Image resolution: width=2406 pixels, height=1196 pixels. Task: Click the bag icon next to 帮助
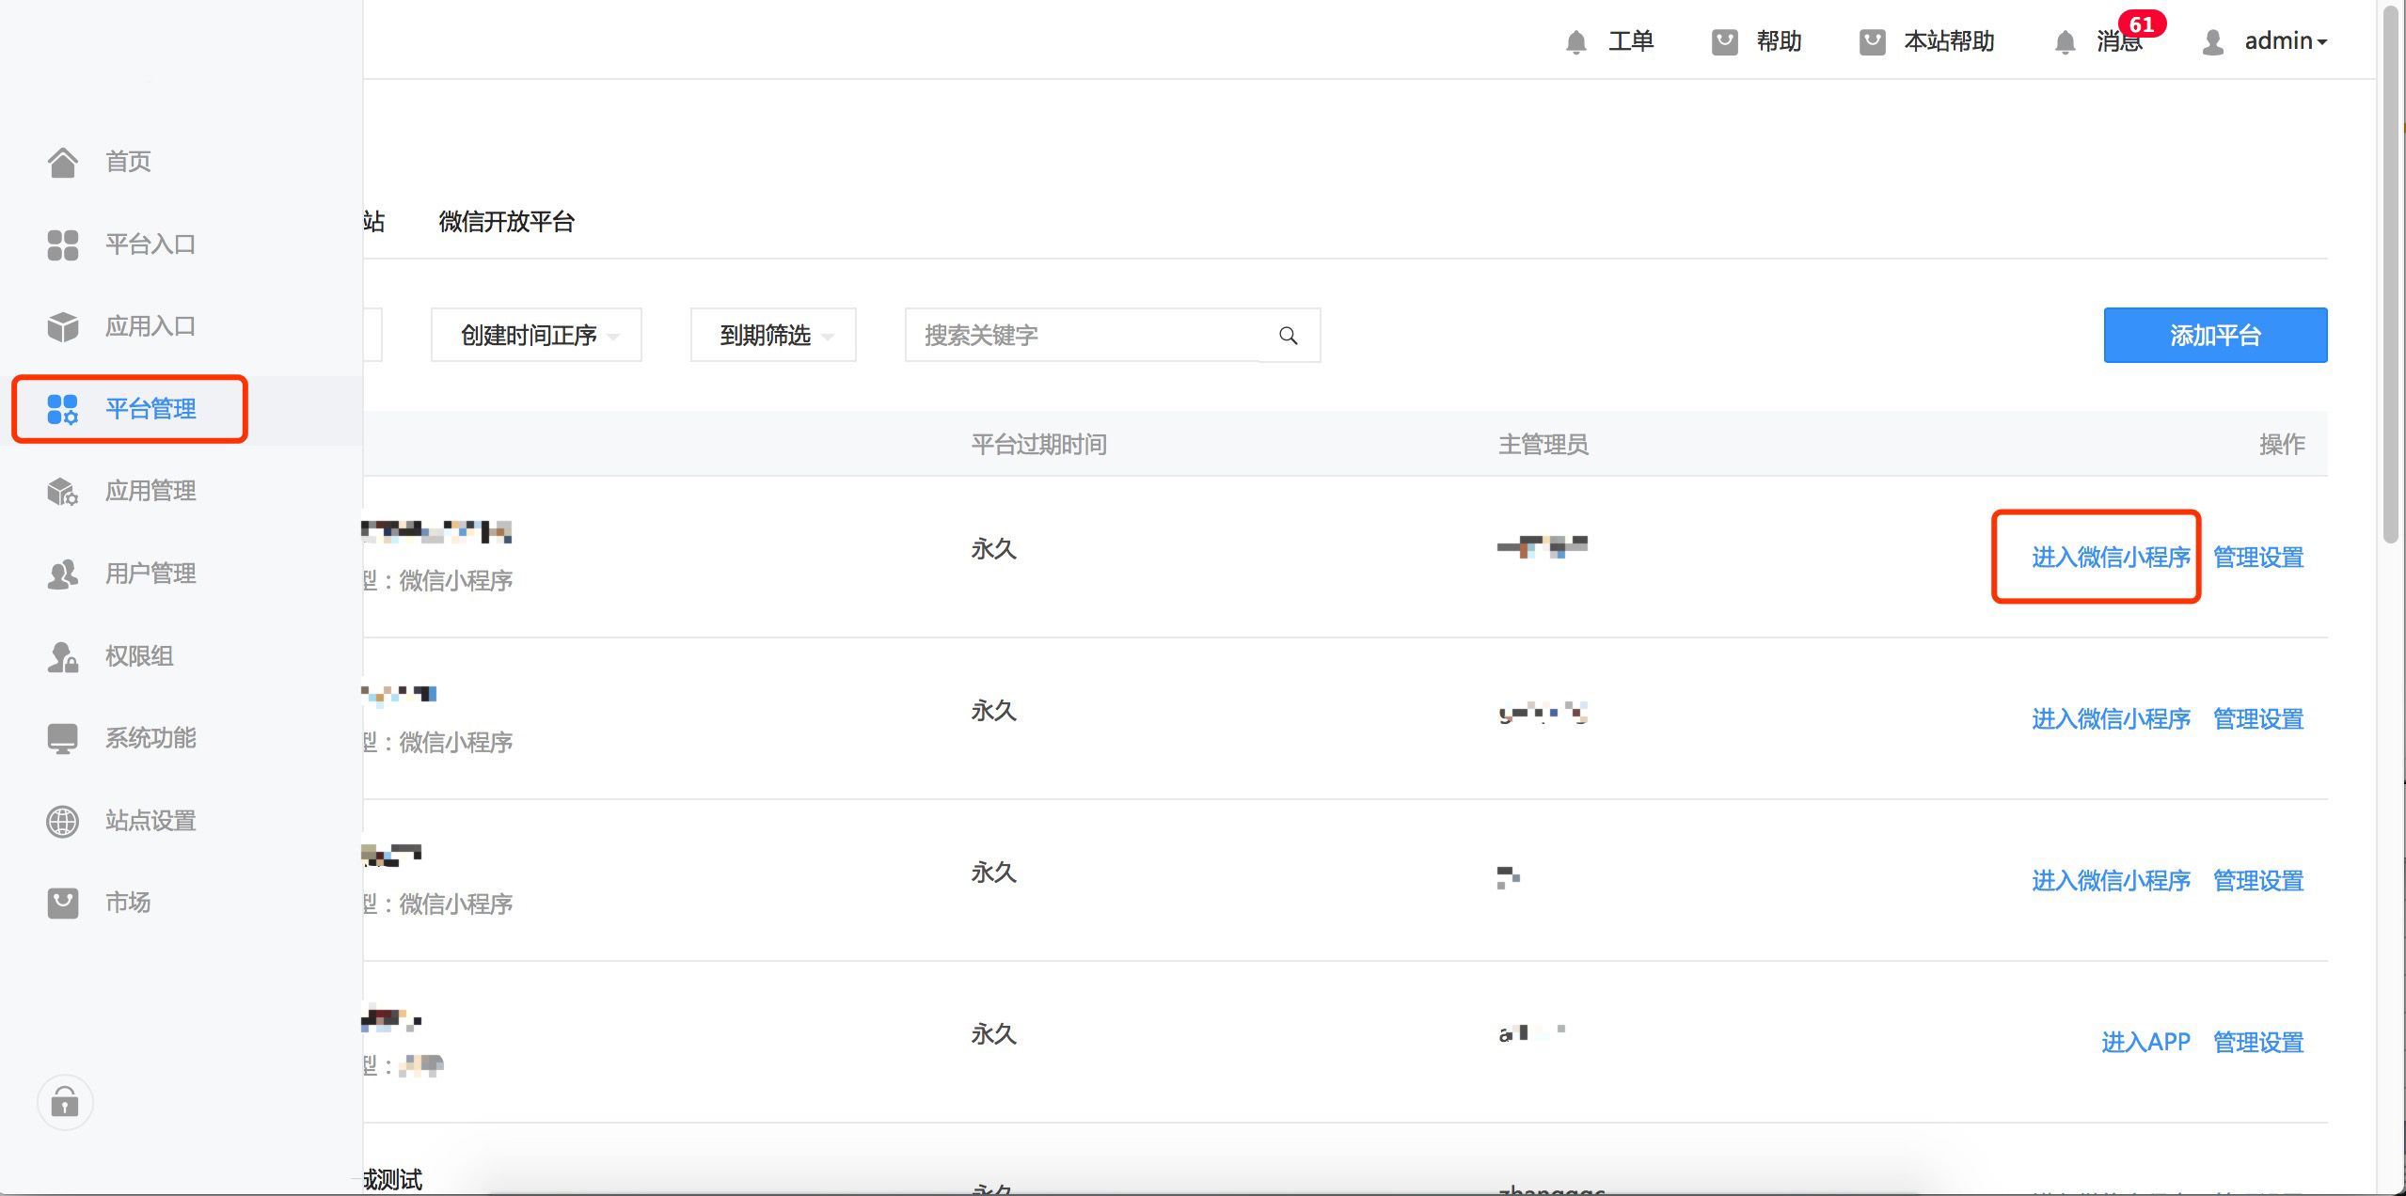tap(1724, 41)
